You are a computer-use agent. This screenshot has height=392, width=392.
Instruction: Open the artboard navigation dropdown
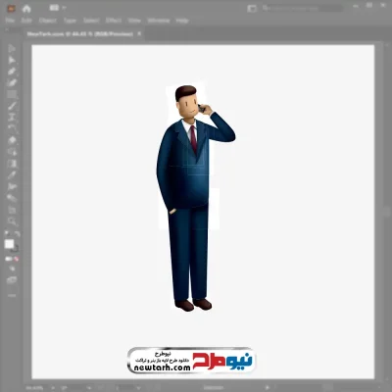coord(139,388)
